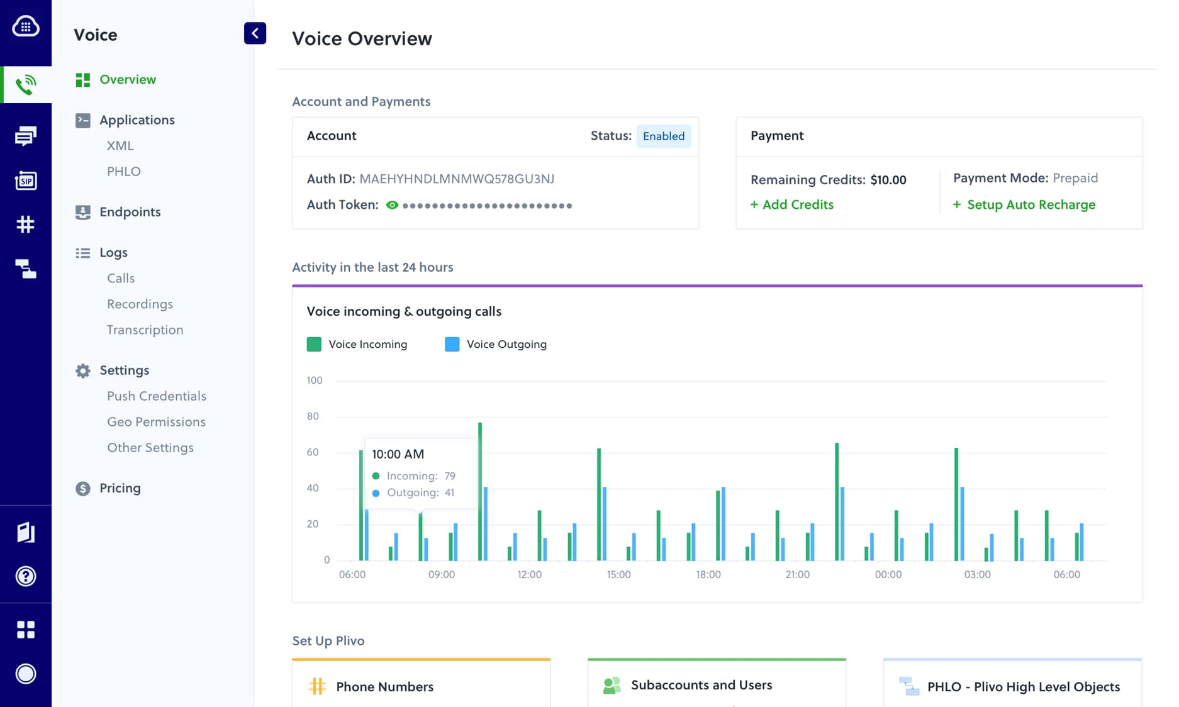This screenshot has height=707, width=1179.
Task: Switch to the Recordings log view
Action: coord(140,304)
